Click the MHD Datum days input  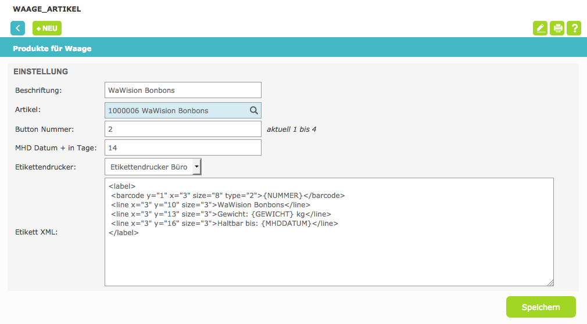(x=183, y=147)
